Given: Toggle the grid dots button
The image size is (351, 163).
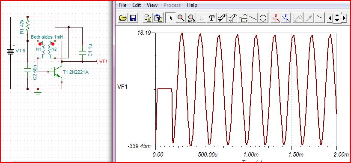Looking at the screenshot, I should [202, 18].
